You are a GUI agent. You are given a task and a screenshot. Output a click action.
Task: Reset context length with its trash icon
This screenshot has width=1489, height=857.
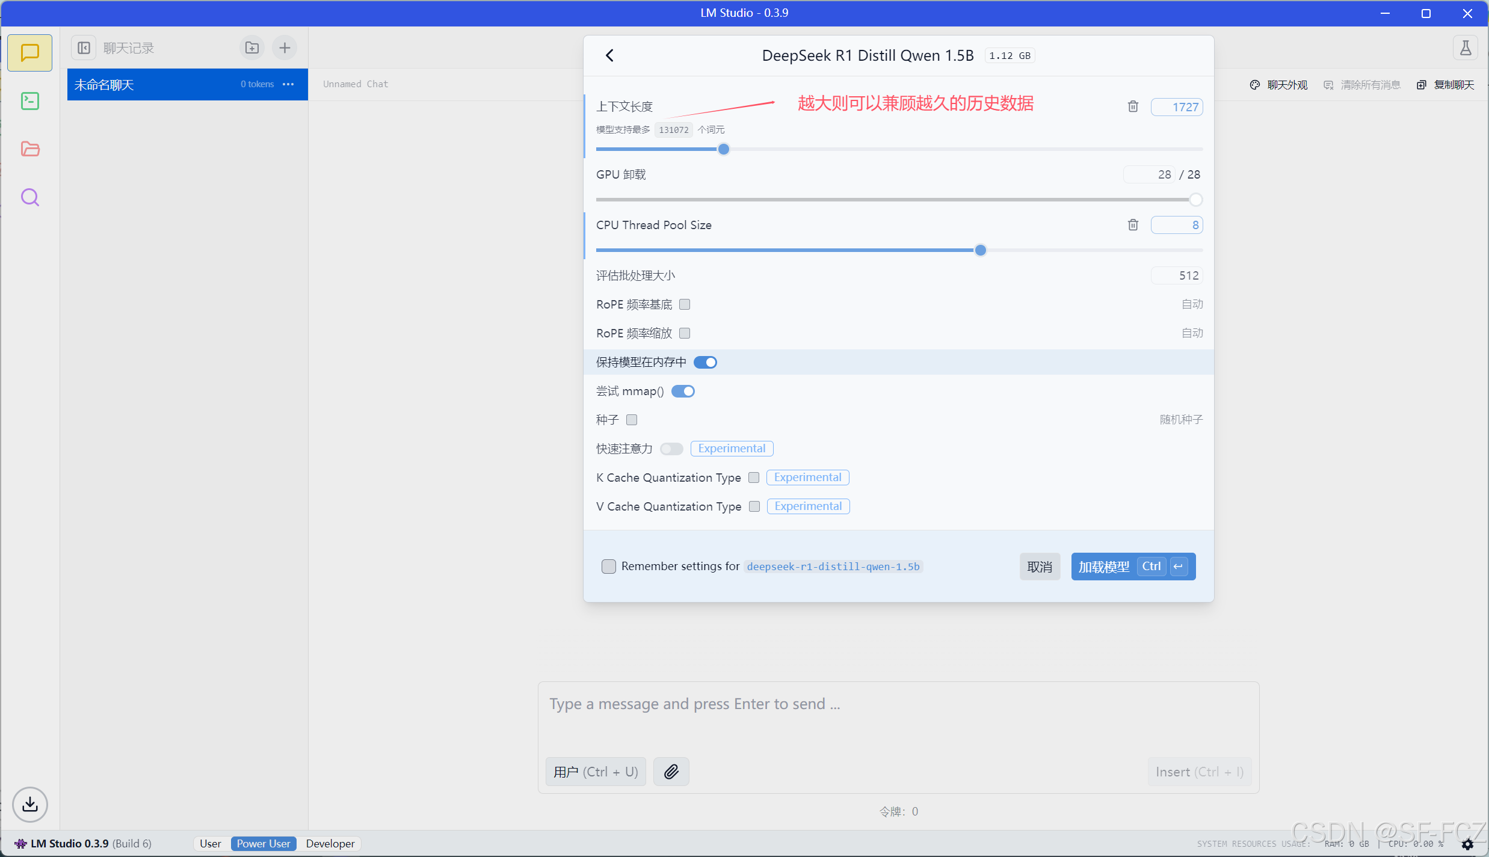(x=1133, y=106)
